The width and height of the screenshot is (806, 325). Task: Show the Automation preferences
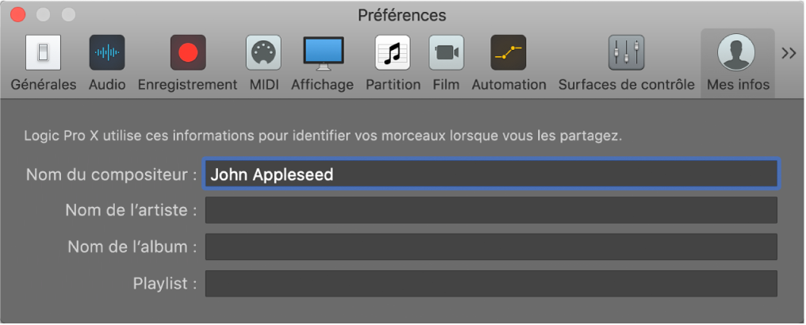pos(509,54)
